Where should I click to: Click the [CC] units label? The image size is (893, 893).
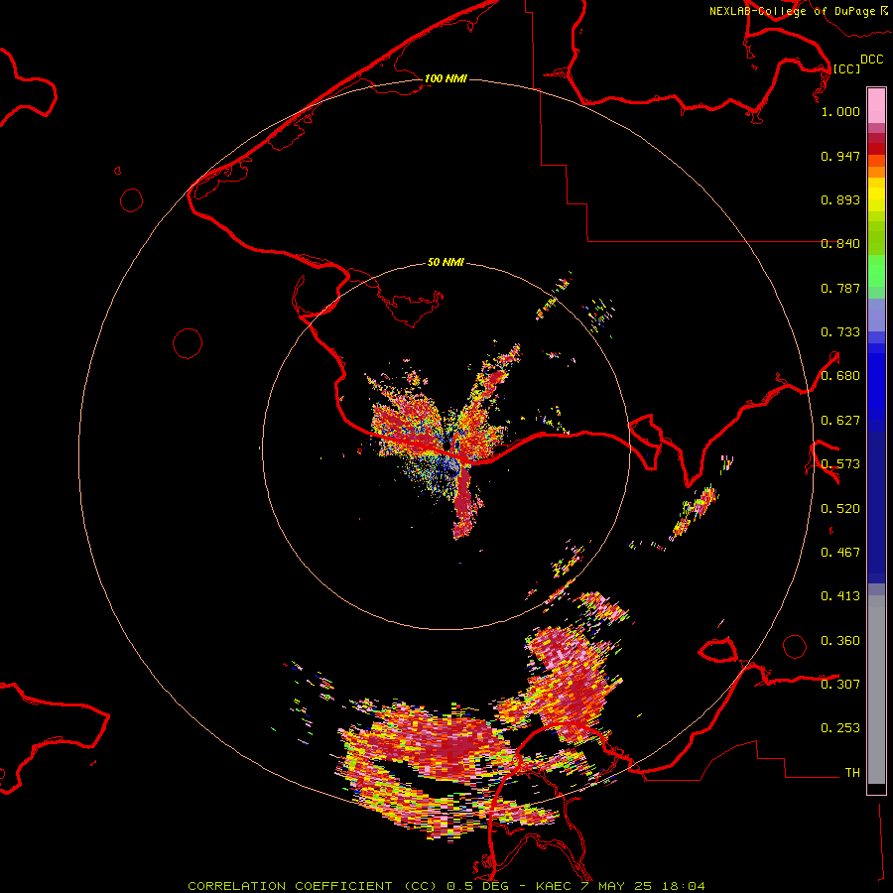coord(846,68)
